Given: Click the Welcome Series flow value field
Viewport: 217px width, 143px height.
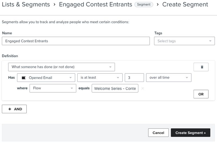Looking at the screenshot, I should click(115, 88).
